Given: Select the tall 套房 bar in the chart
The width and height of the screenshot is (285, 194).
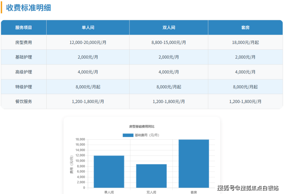Looking at the screenshot, I should point(194,164).
